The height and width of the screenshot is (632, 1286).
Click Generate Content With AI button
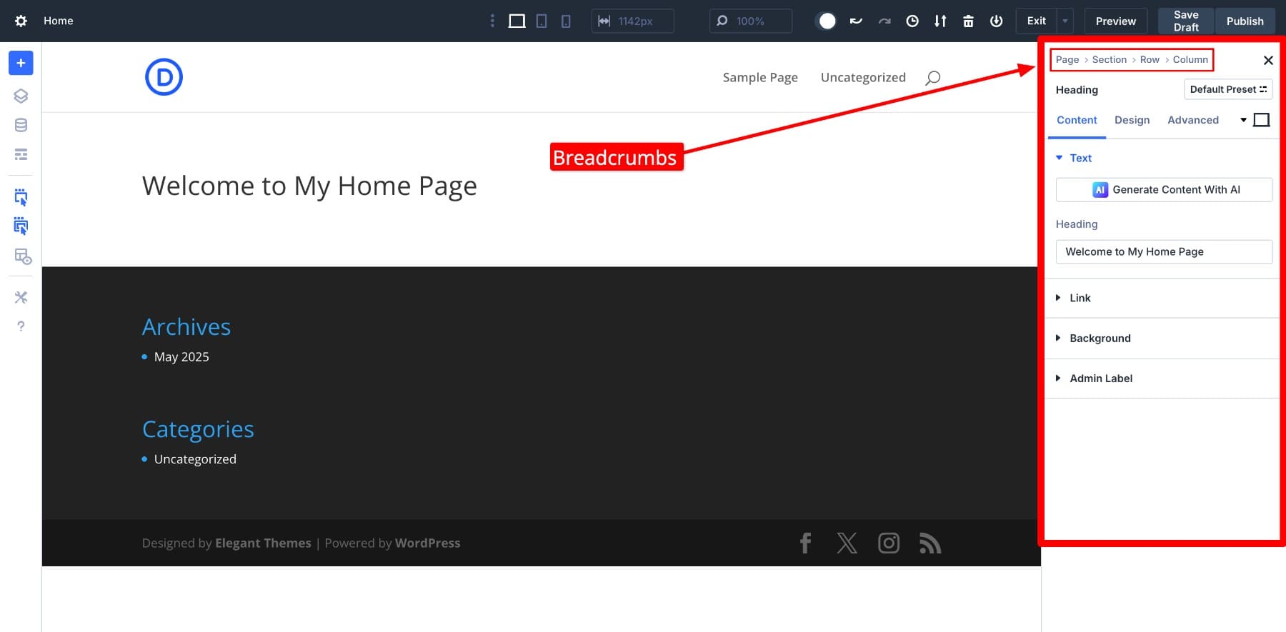pos(1164,189)
